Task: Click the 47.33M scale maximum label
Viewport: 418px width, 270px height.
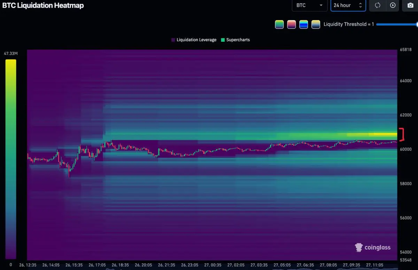Action: pyautogui.click(x=11, y=53)
